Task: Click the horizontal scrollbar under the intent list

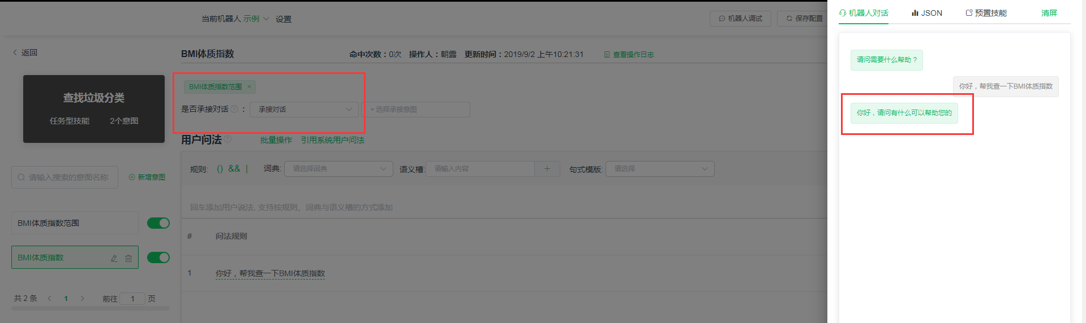Action: point(91,308)
